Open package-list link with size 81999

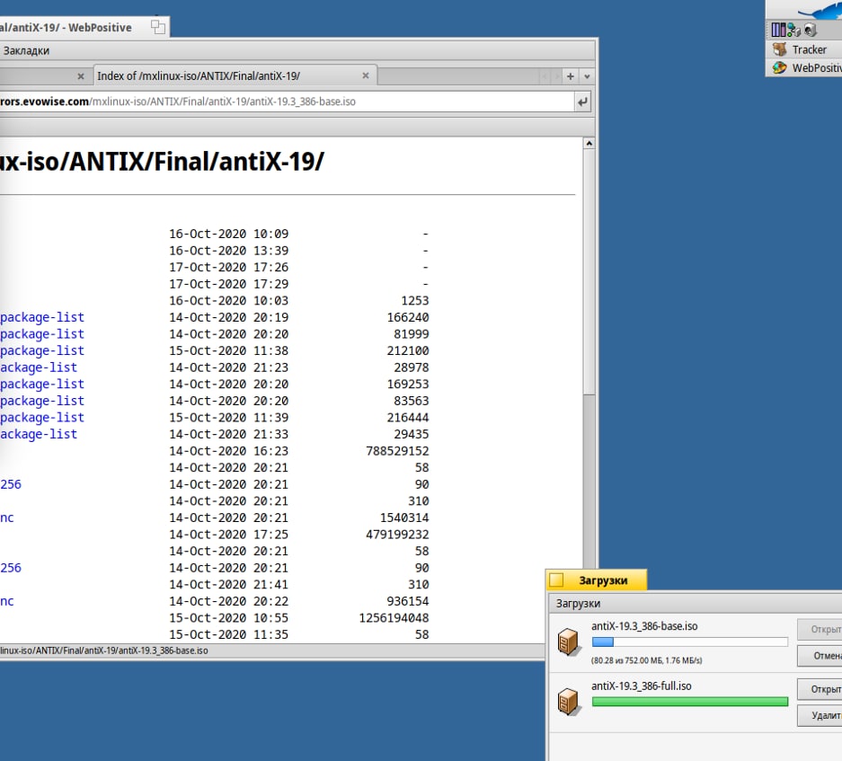(x=42, y=334)
